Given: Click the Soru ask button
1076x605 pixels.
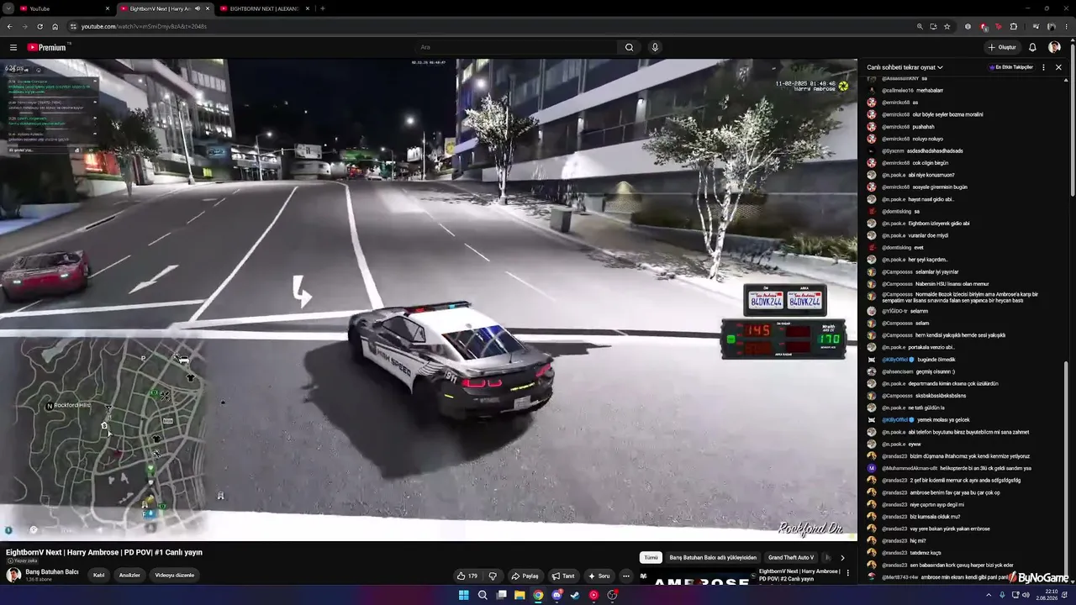Looking at the screenshot, I should [x=599, y=576].
